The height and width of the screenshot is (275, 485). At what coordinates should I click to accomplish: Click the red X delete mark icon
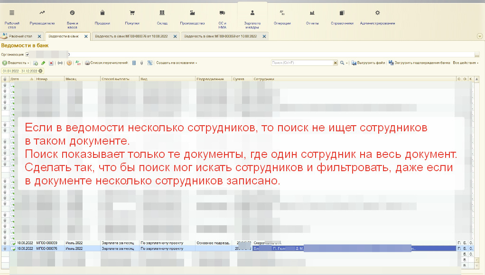(51, 63)
